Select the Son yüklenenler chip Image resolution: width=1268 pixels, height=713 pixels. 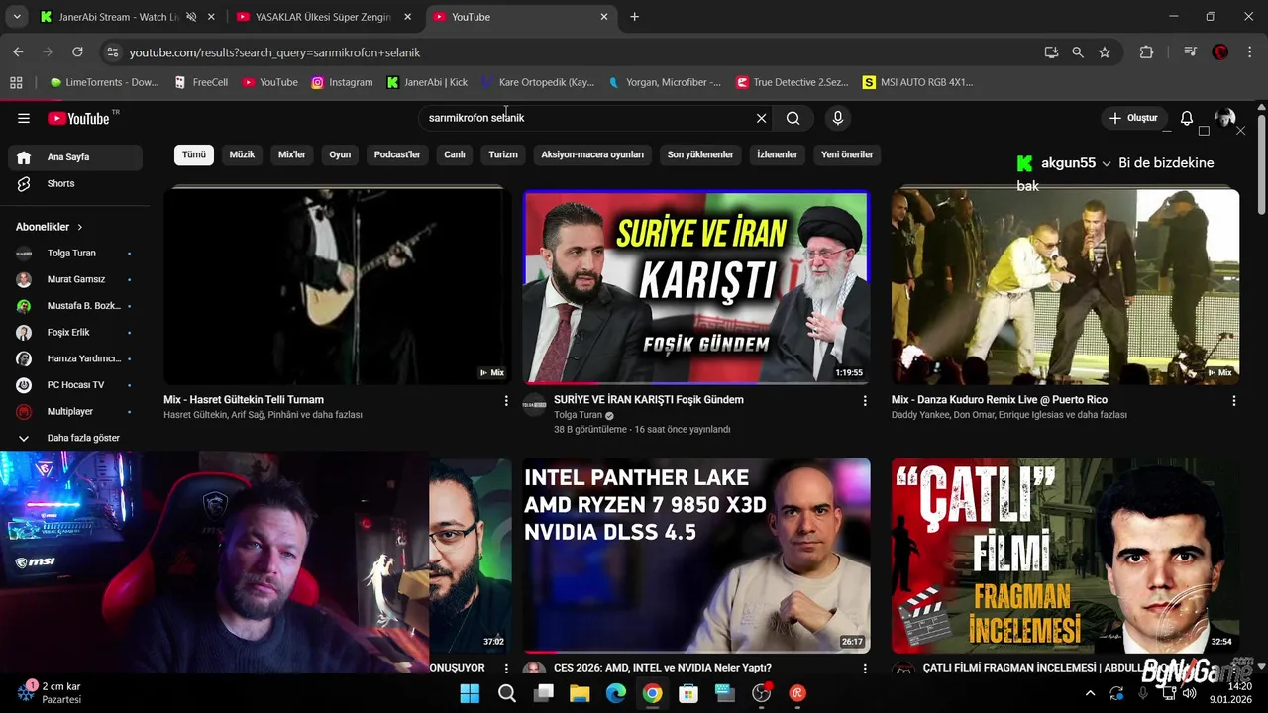pos(700,154)
